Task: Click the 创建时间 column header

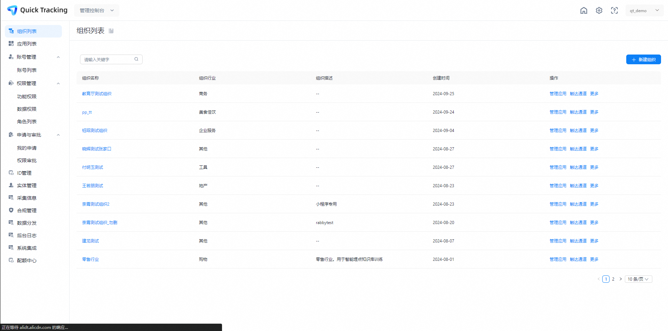Action: pos(441,78)
